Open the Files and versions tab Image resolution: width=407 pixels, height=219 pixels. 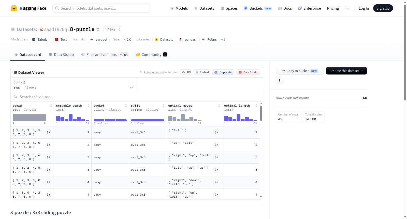tap(105, 55)
